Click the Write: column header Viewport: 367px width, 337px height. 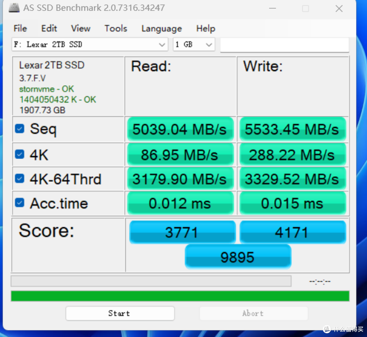click(x=263, y=66)
